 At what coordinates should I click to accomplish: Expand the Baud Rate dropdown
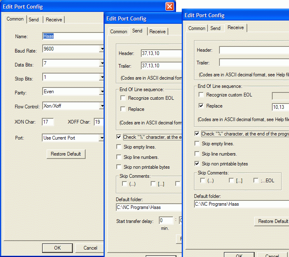point(102,49)
